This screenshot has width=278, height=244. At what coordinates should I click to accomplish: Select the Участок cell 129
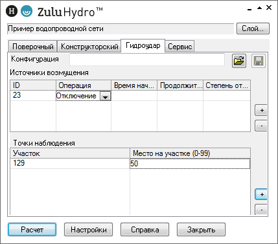tap(70, 163)
